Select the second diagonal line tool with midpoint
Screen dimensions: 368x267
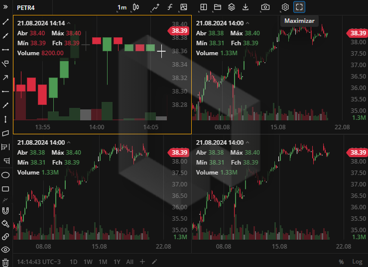5,36
